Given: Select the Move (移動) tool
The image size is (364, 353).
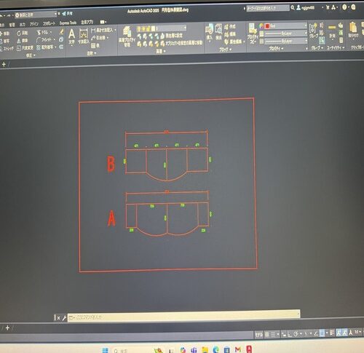Looking at the screenshot, I should tap(5, 33).
